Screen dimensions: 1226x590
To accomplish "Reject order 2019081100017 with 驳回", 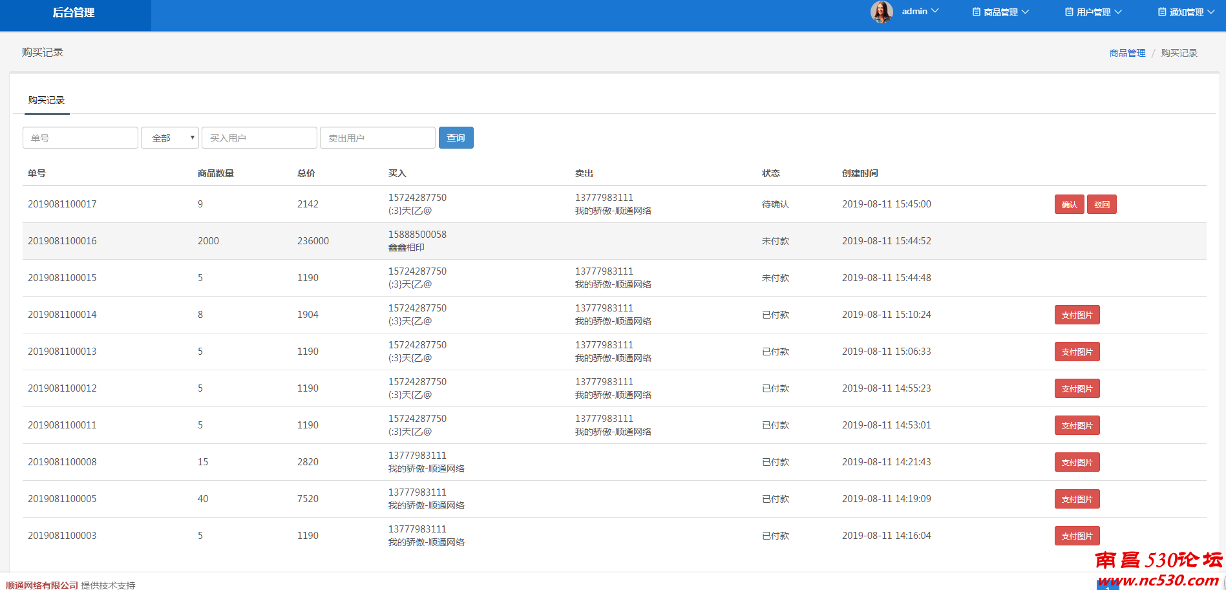I will click(x=1101, y=204).
